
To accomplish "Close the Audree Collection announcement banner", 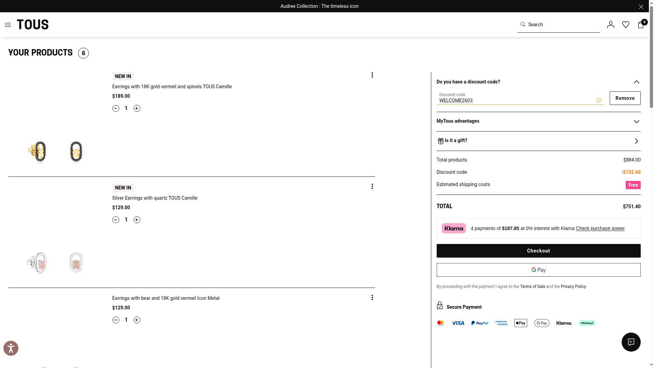I will [x=641, y=7].
